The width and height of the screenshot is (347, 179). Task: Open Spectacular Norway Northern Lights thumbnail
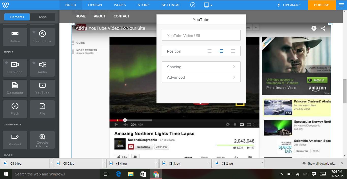(278, 128)
